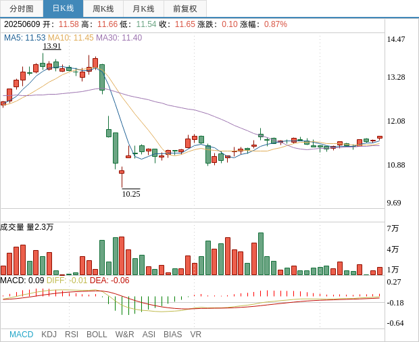
Task: Switch to 月K线 monthly chart
Action: 143,9
